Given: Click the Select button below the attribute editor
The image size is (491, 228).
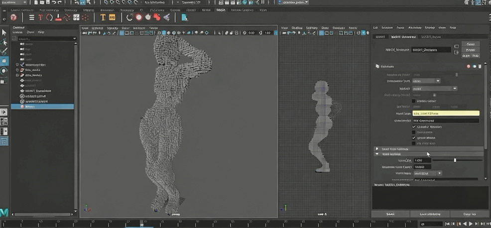Looking at the screenshot, I should coord(390,214).
